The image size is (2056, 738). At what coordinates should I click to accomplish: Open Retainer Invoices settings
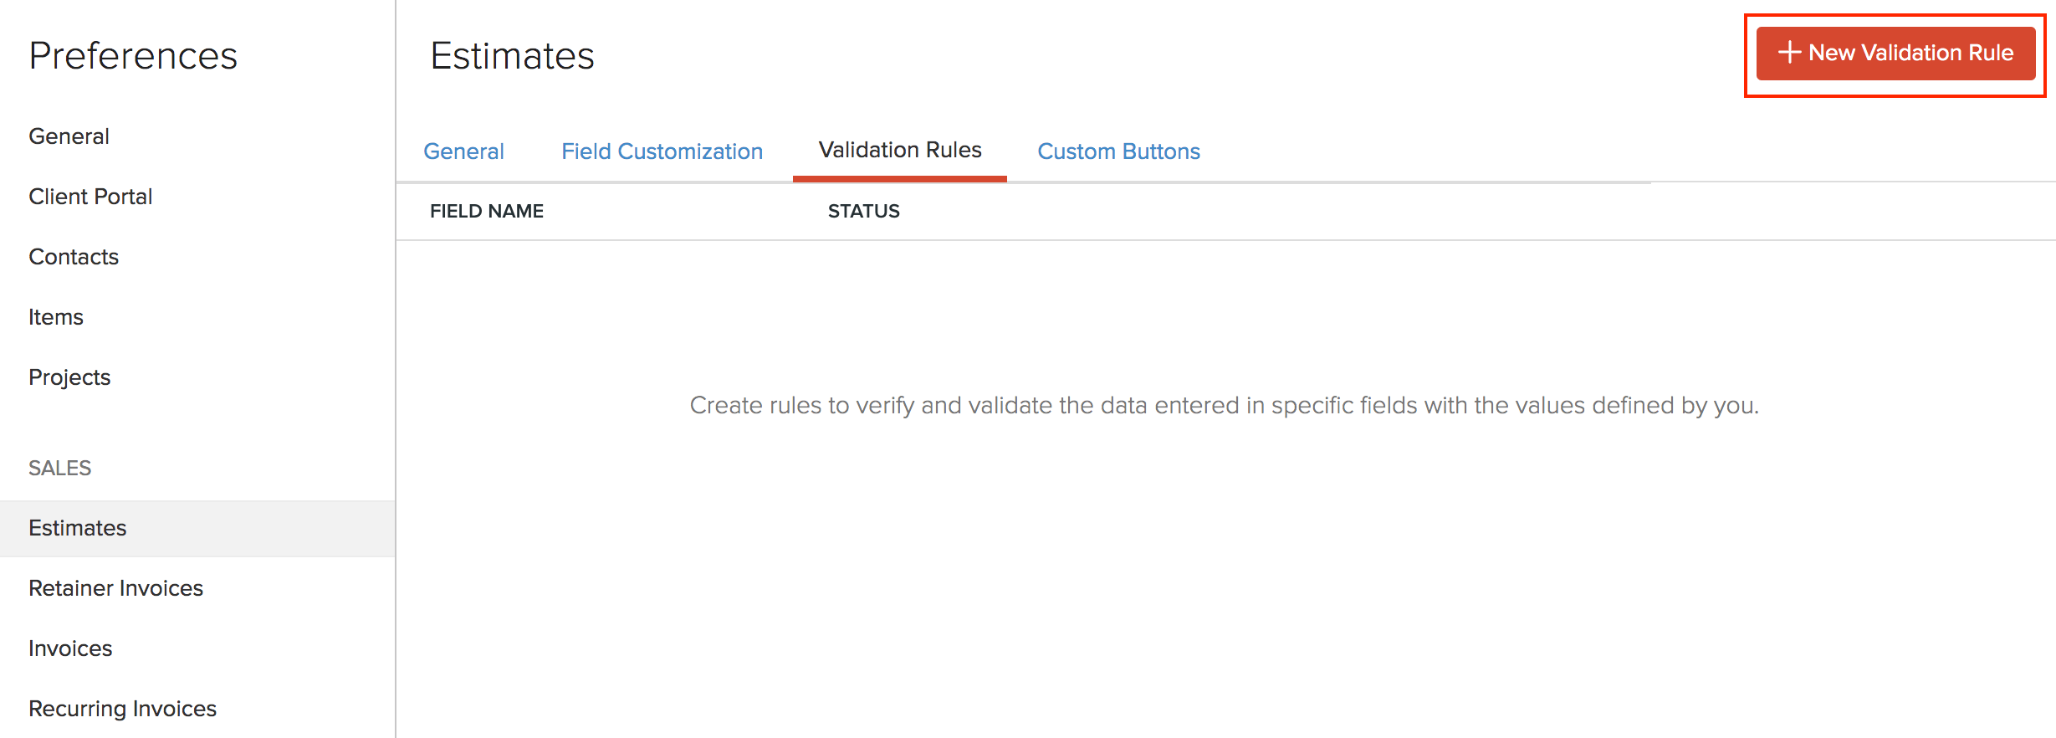pos(115,587)
